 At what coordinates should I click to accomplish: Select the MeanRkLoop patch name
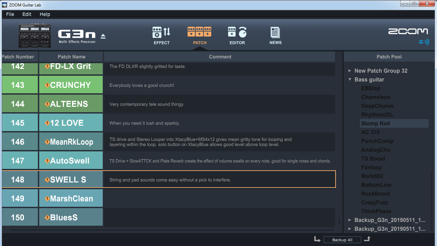coord(71,142)
